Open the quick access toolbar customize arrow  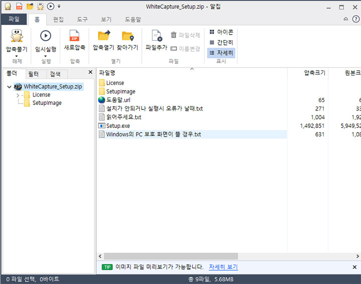[x=59, y=6]
